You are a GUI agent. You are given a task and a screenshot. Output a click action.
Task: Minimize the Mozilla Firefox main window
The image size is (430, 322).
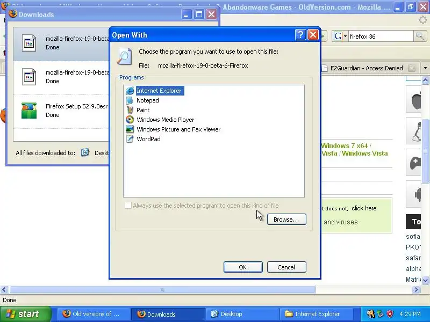coord(398,7)
